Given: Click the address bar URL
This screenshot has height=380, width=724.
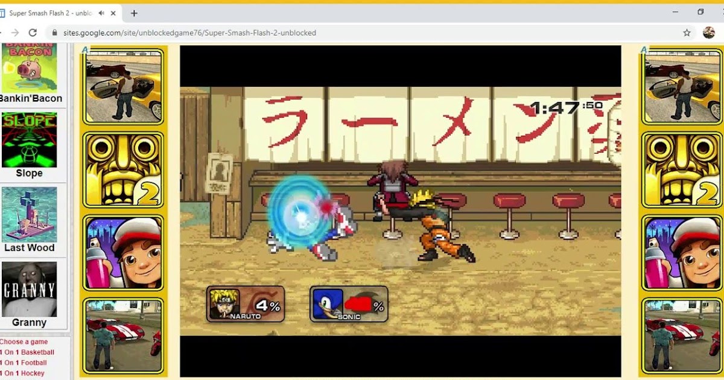Looking at the screenshot, I should tap(189, 33).
